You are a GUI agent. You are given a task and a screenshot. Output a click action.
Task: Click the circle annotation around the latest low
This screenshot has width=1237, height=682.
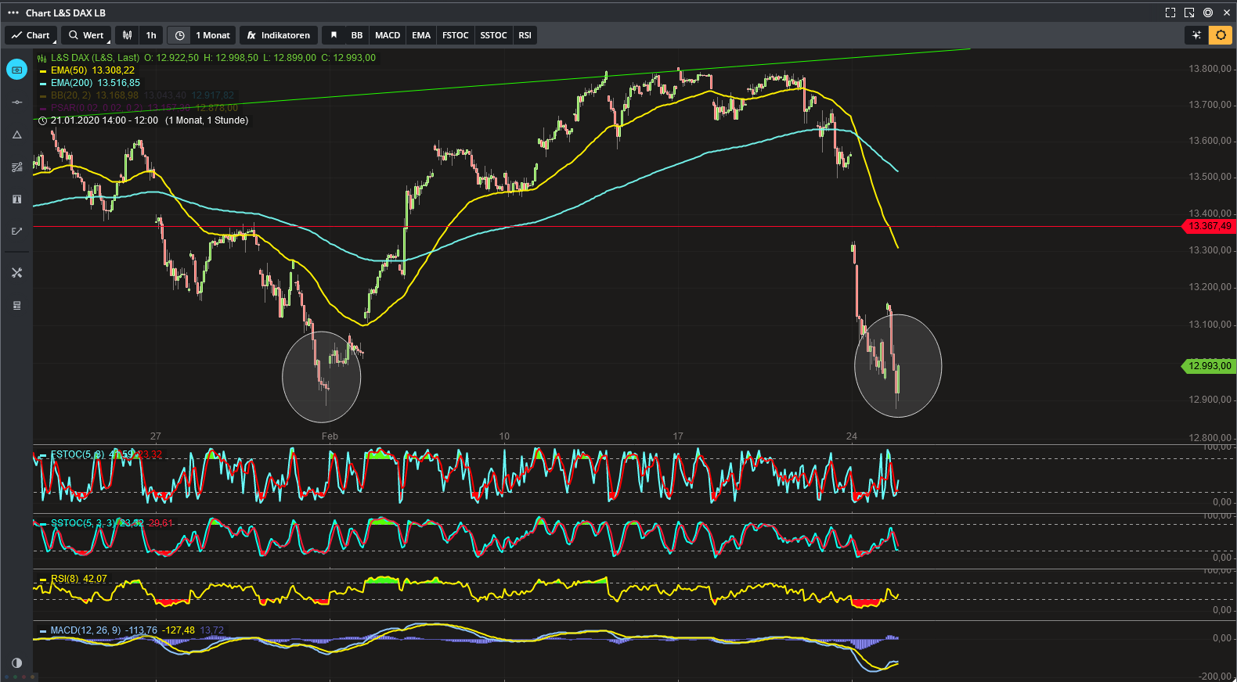pos(898,366)
